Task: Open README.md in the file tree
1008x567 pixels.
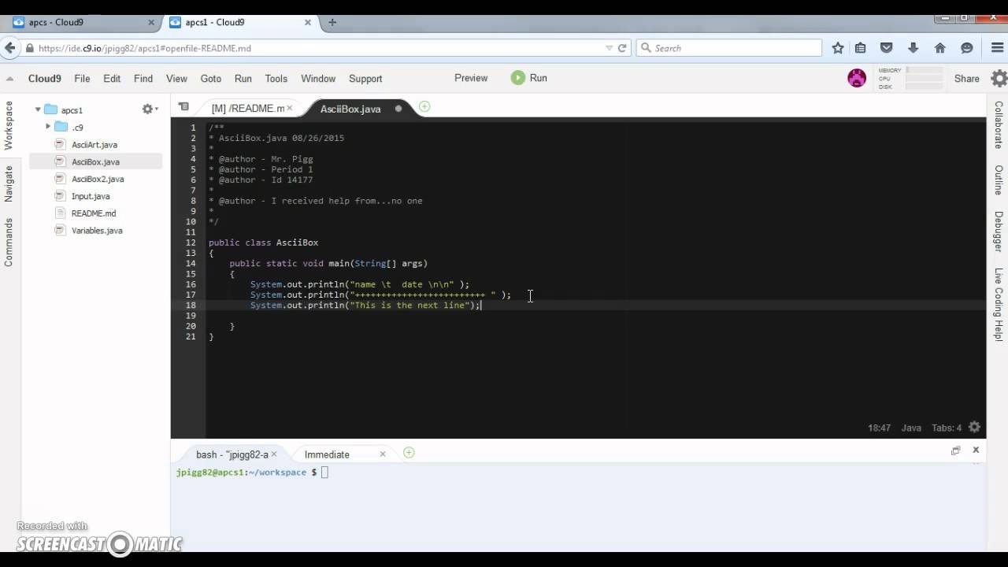Action: [x=94, y=213]
